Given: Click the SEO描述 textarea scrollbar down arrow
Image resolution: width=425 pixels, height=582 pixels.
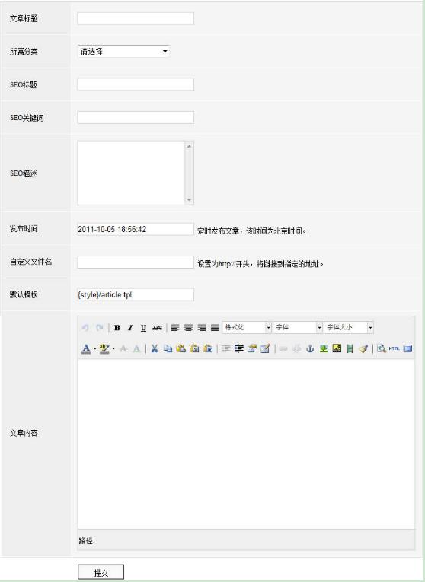Looking at the screenshot, I should (189, 200).
